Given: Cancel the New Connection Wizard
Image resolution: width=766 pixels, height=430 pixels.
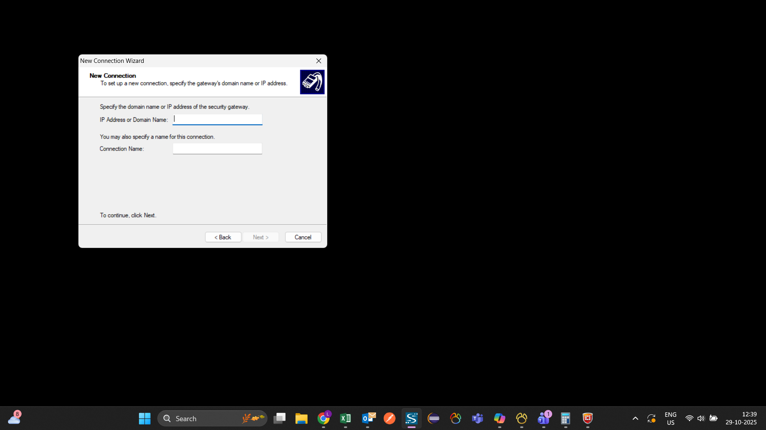Looking at the screenshot, I should (303, 237).
